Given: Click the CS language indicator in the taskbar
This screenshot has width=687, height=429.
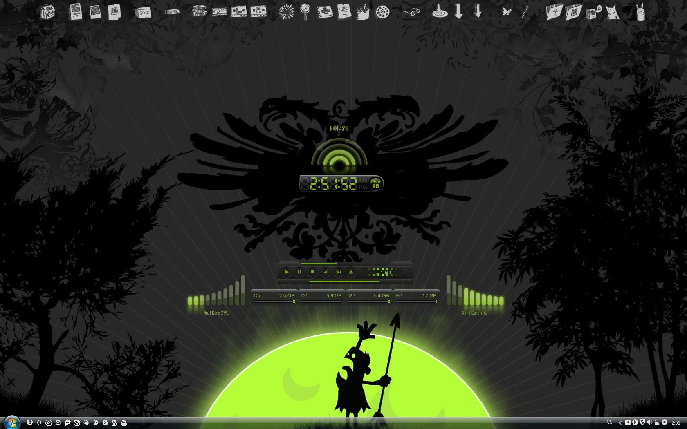Looking at the screenshot, I should [610, 422].
